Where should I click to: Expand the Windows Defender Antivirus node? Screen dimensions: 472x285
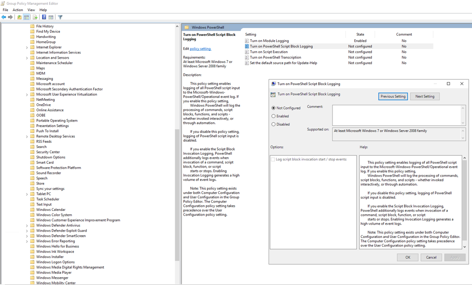pyautogui.click(x=27, y=226)
